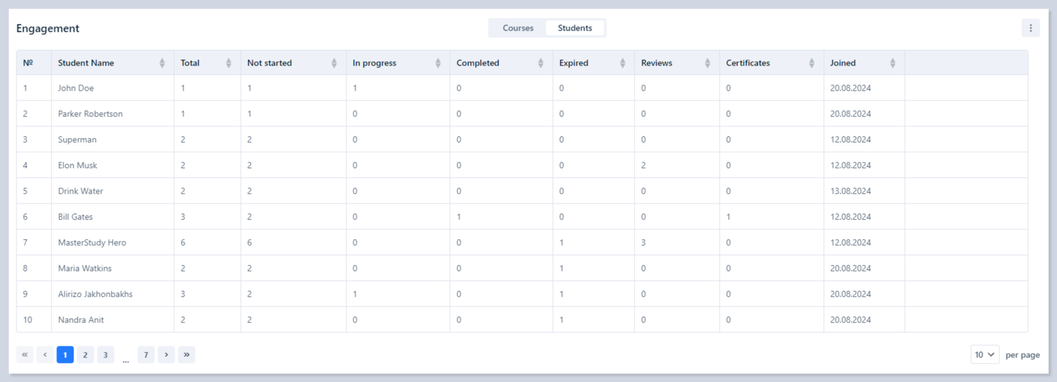Jump to last page double arrow
The image size is (1057, 382).
tap(186, 354)
